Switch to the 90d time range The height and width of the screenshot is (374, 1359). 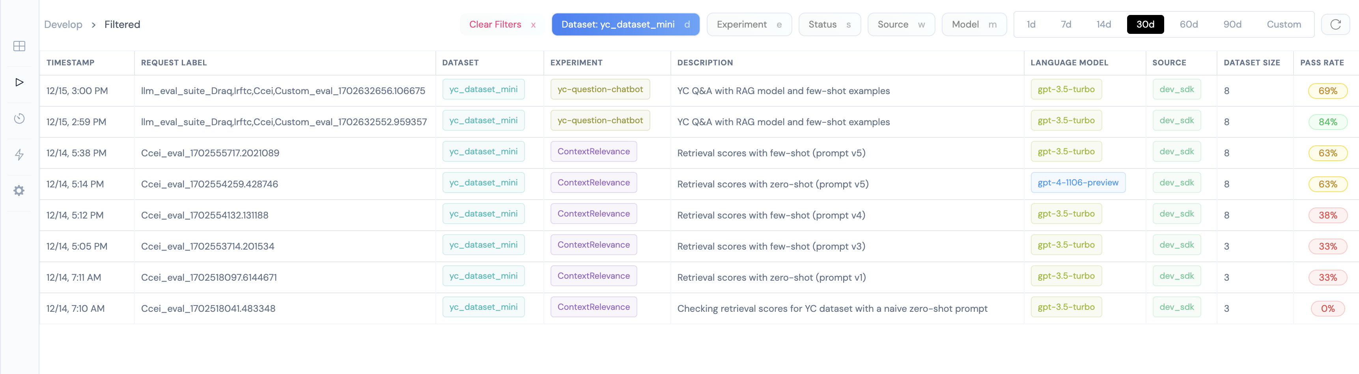(1233, 24)
